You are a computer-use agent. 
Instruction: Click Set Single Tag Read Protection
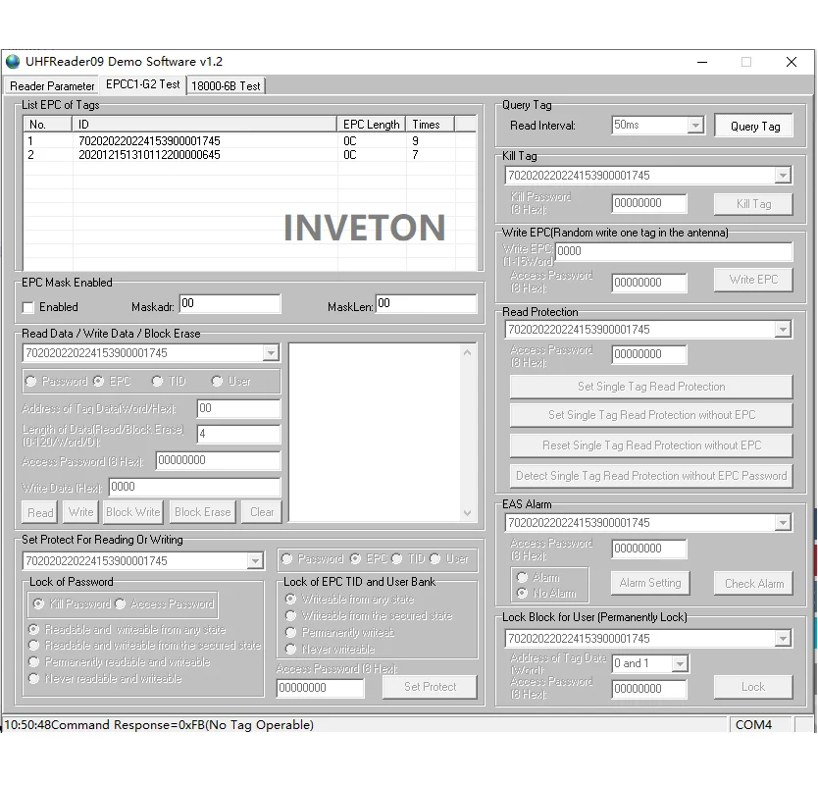click(651, 387)
